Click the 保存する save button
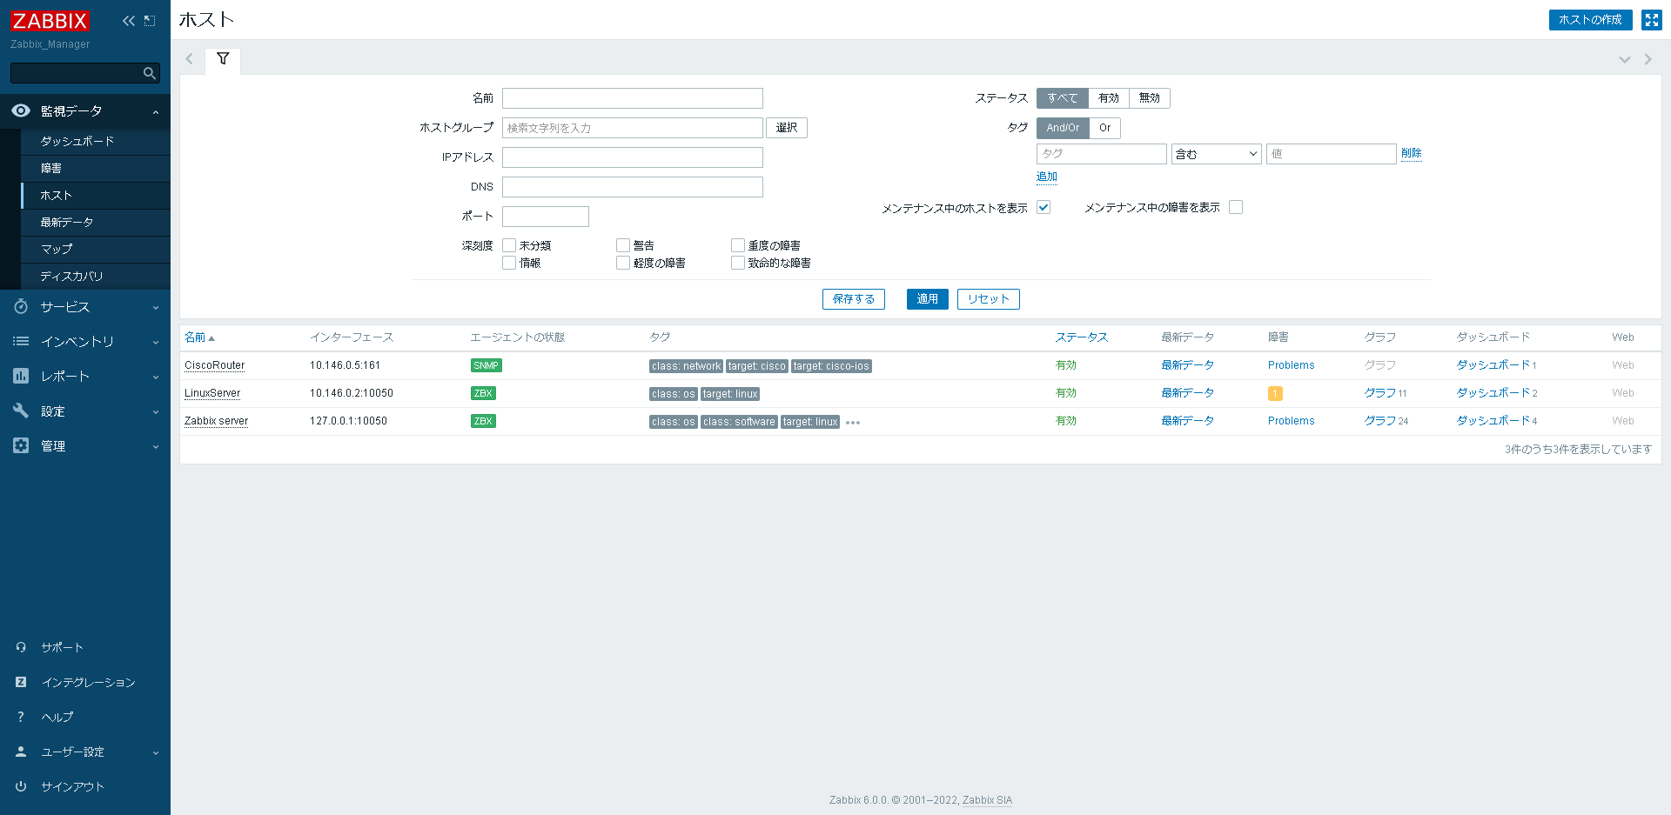This screenshot has width=1671, height=815. (x=853, y=299)
